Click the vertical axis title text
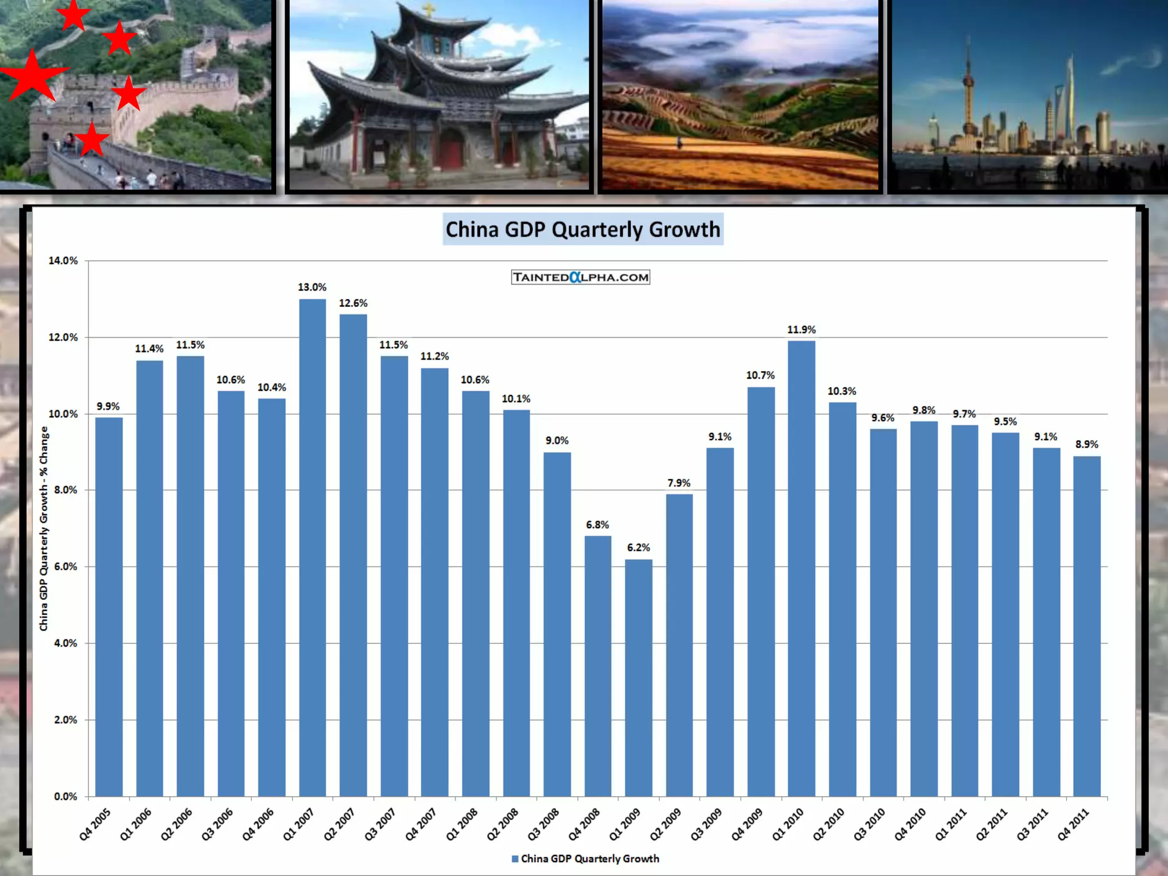The height and width of the screenshot is (876, 1168). pyautogui.click(x=44, y=529)
